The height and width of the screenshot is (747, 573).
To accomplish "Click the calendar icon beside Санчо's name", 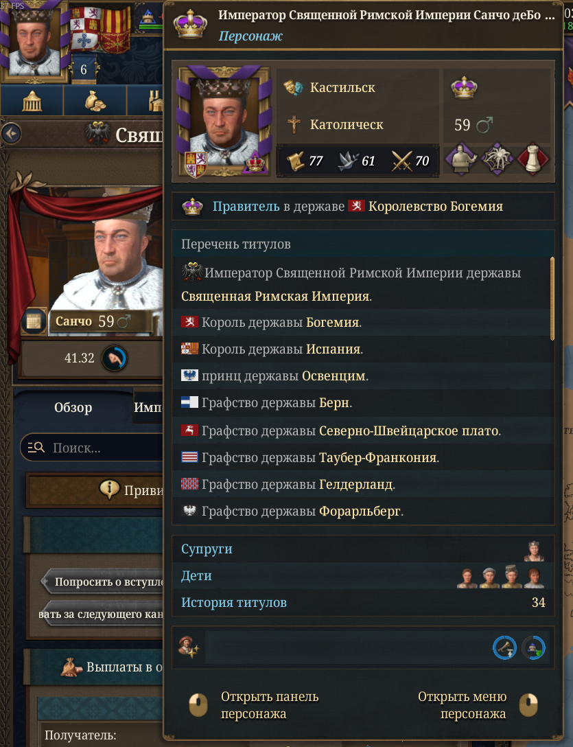I will coord(34,321).
